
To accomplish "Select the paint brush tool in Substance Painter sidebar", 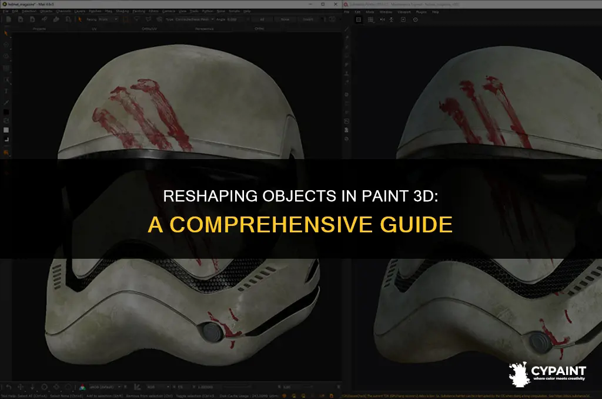I will [x=347, y=29].
